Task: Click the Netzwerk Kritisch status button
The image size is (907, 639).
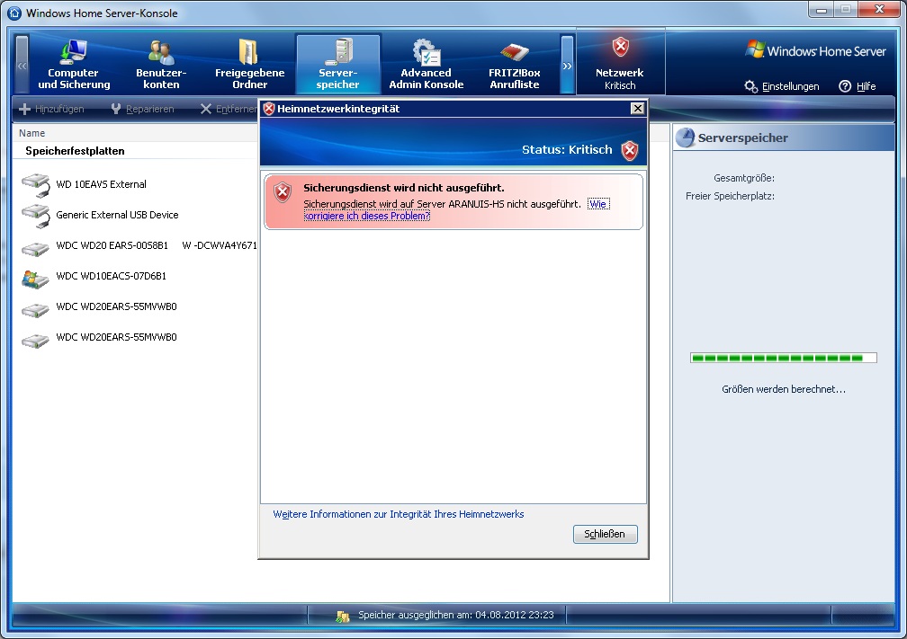Action: (x=620, y=63)
